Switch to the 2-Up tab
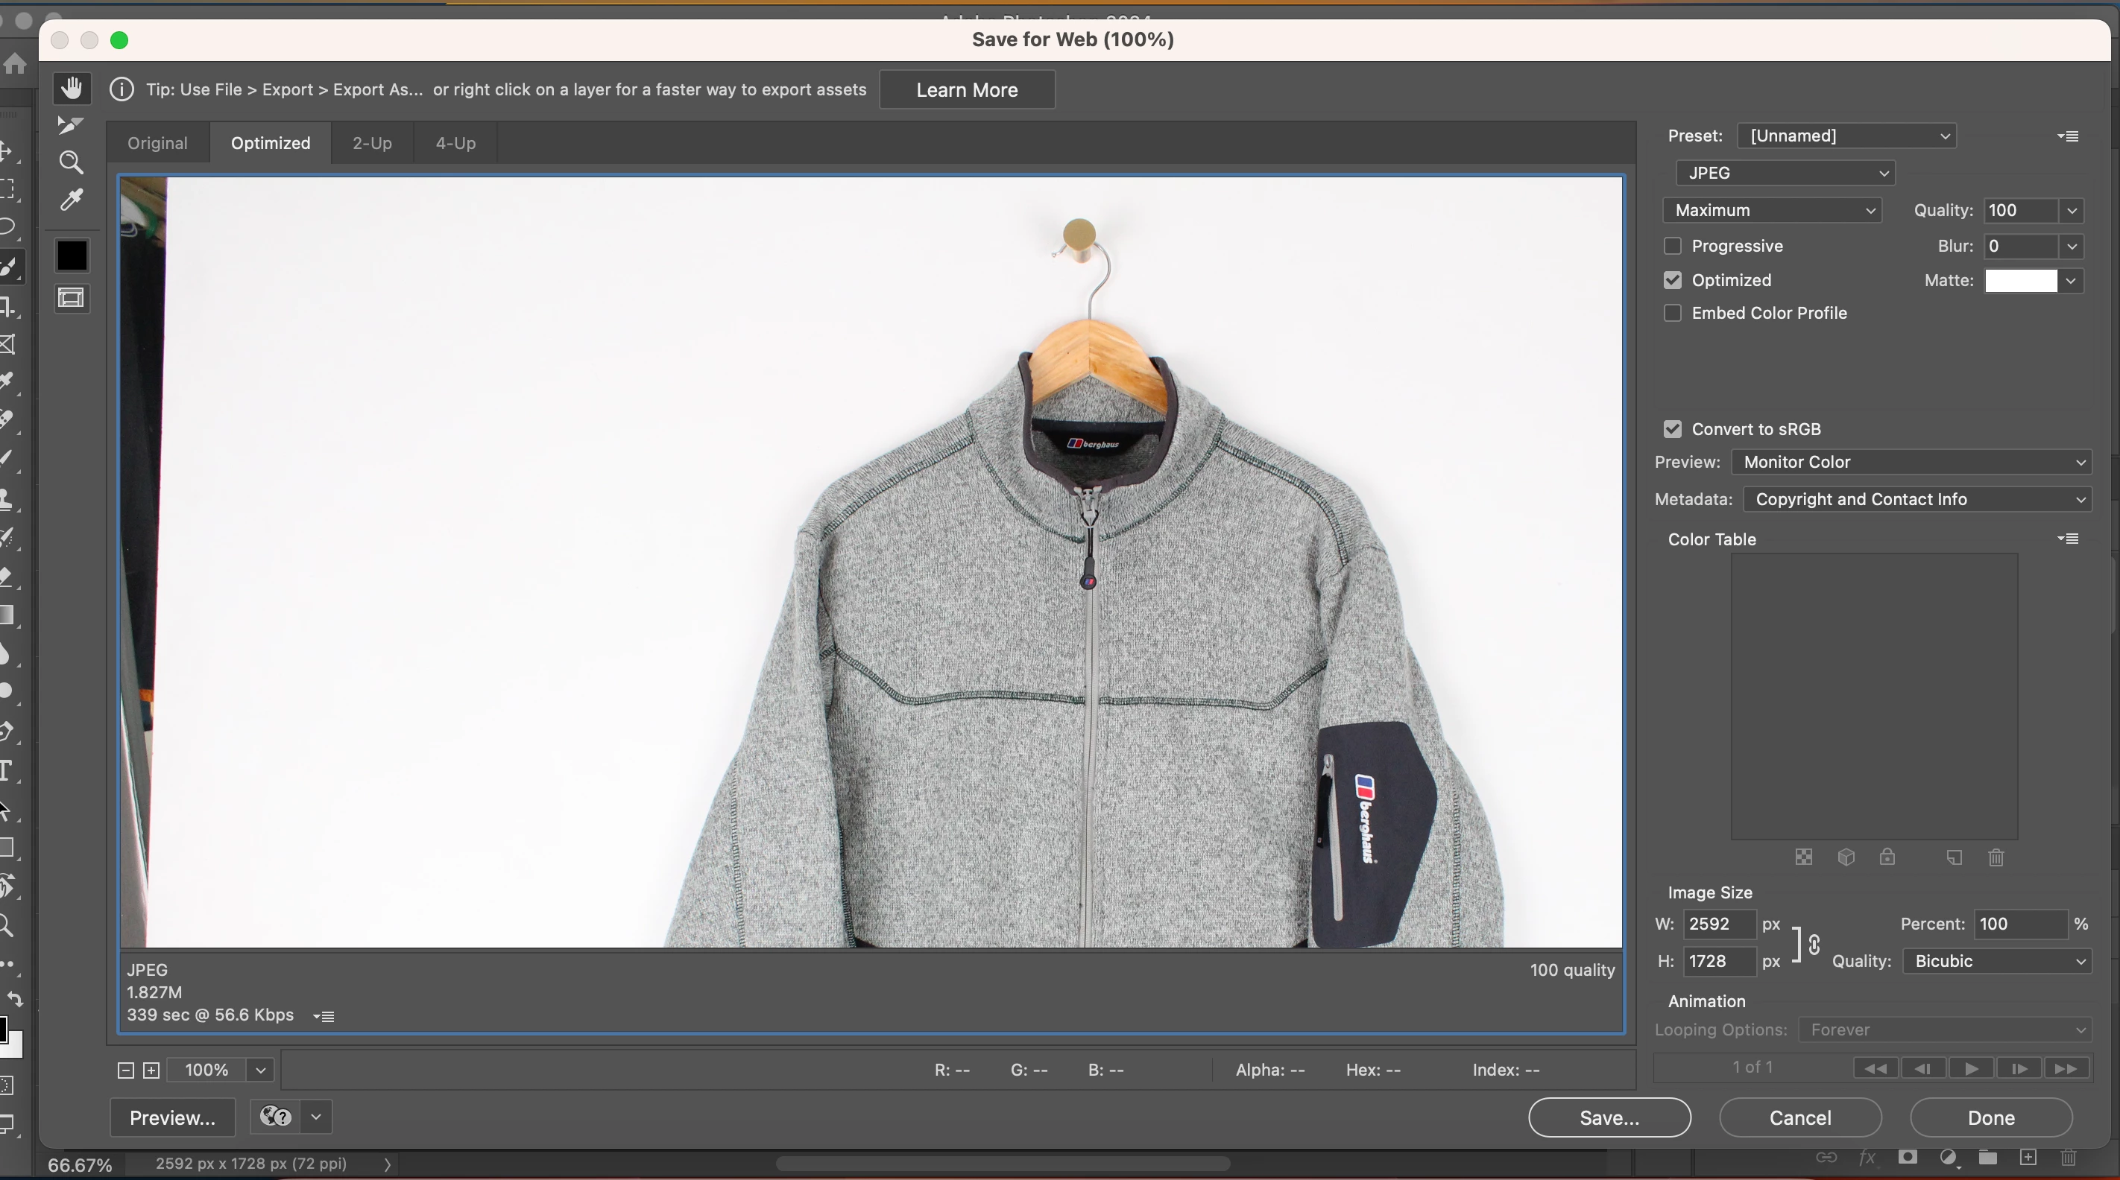 [x=372, y=143]
